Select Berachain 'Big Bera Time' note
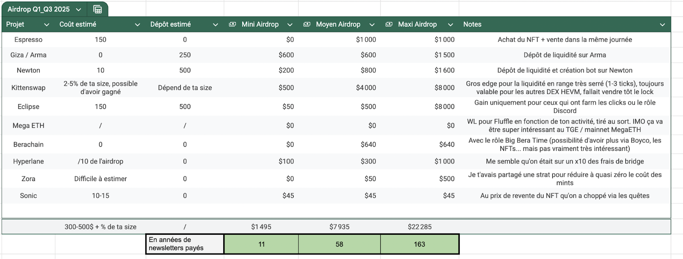The image size is (683, 259). coord(565,144)
